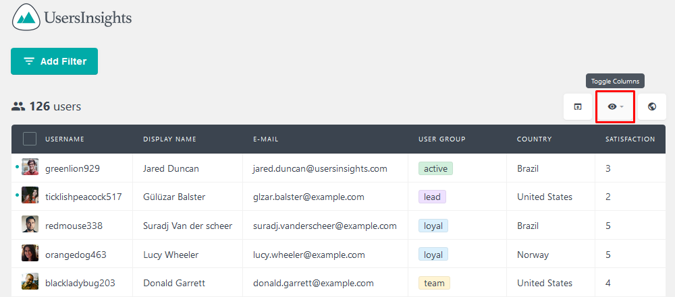The image size is (675, 297).
Task: Click the team group tag for Donald Garrett
Action: pyautogui.click(x=434, y=283)
